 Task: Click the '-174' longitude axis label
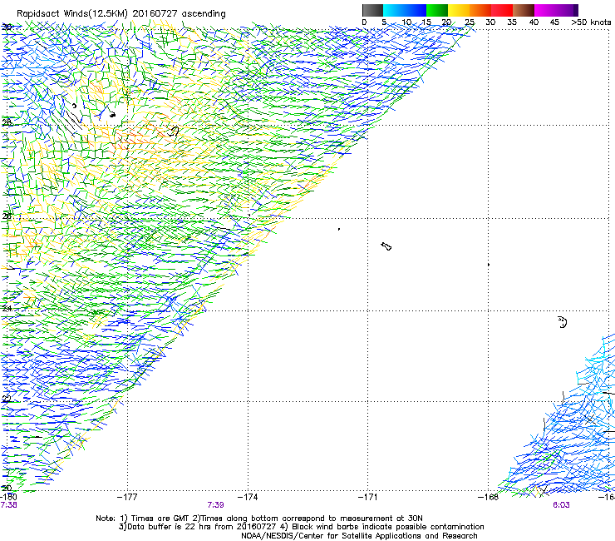coord(248,497)
